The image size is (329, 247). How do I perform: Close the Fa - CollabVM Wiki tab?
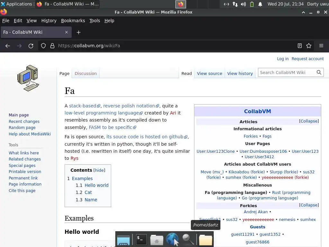(67, 32)
